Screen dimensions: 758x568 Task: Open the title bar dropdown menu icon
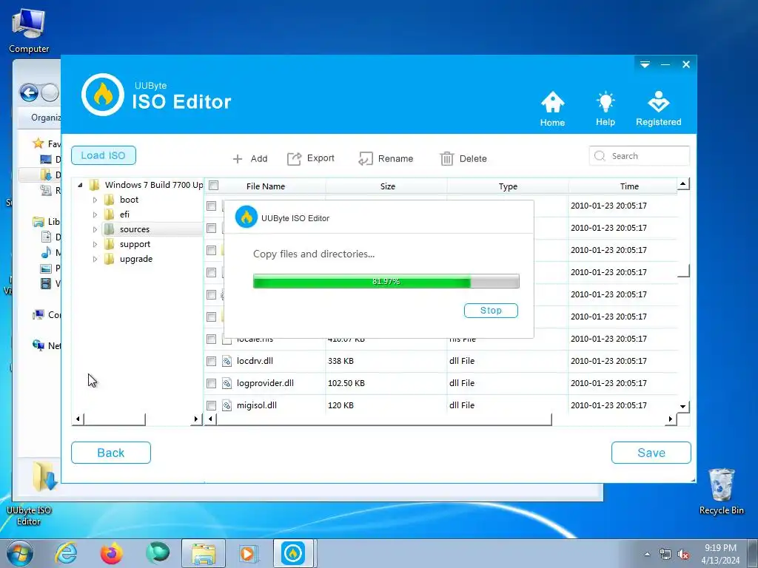click(645, 64)
